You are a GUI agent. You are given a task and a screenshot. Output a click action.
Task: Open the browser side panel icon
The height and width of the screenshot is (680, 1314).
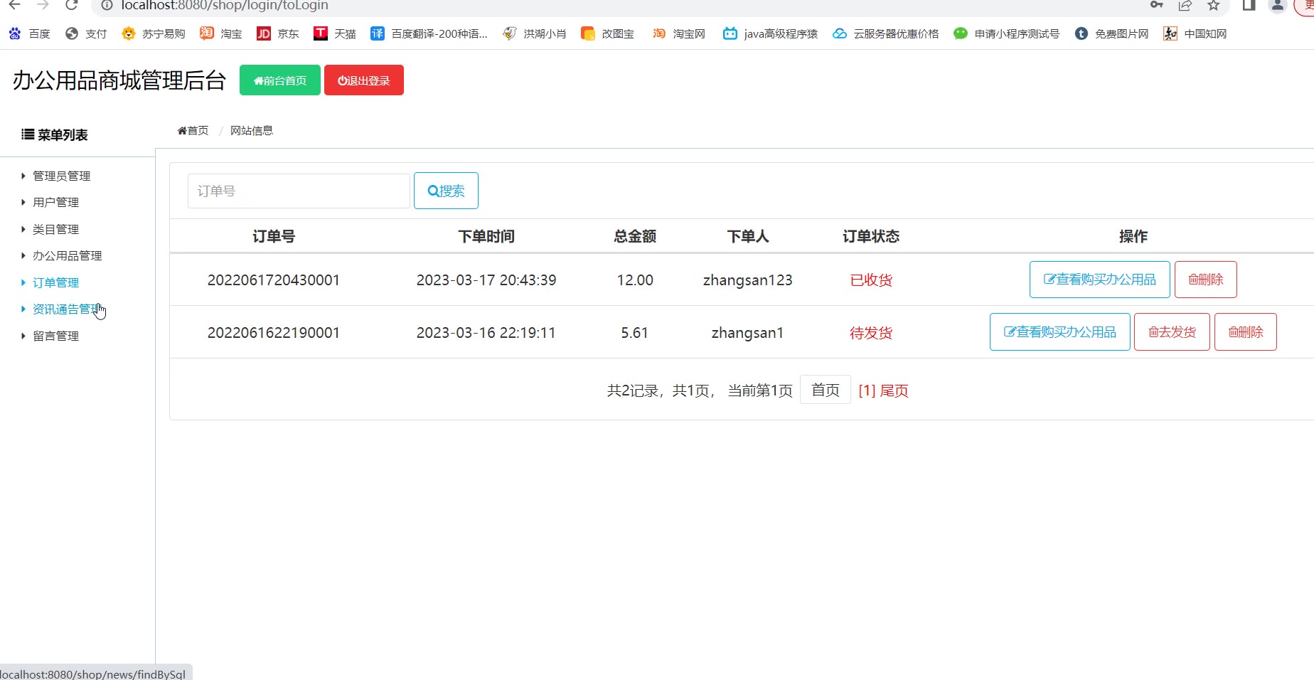coord(1249,5)
